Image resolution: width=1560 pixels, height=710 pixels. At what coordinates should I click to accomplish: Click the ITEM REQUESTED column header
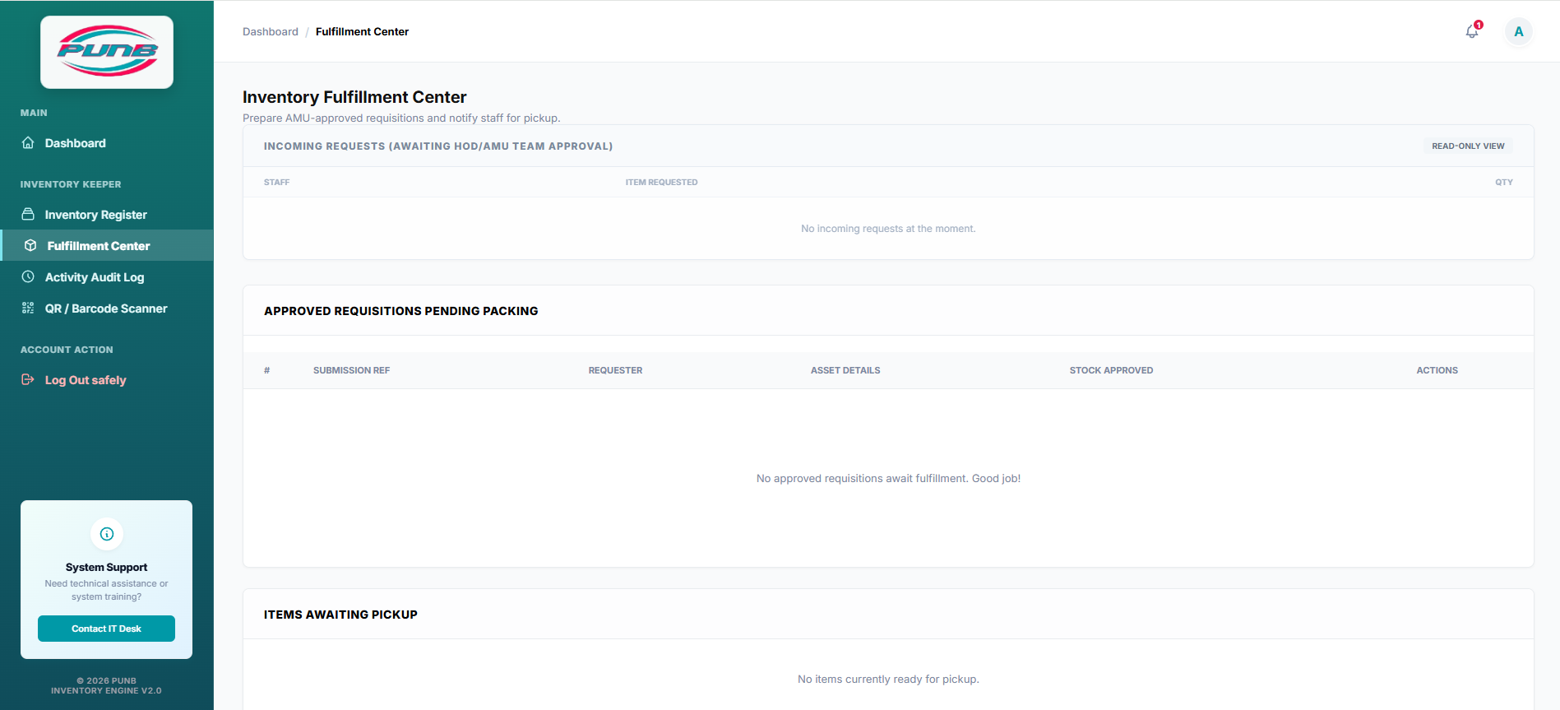pos(661,182)
